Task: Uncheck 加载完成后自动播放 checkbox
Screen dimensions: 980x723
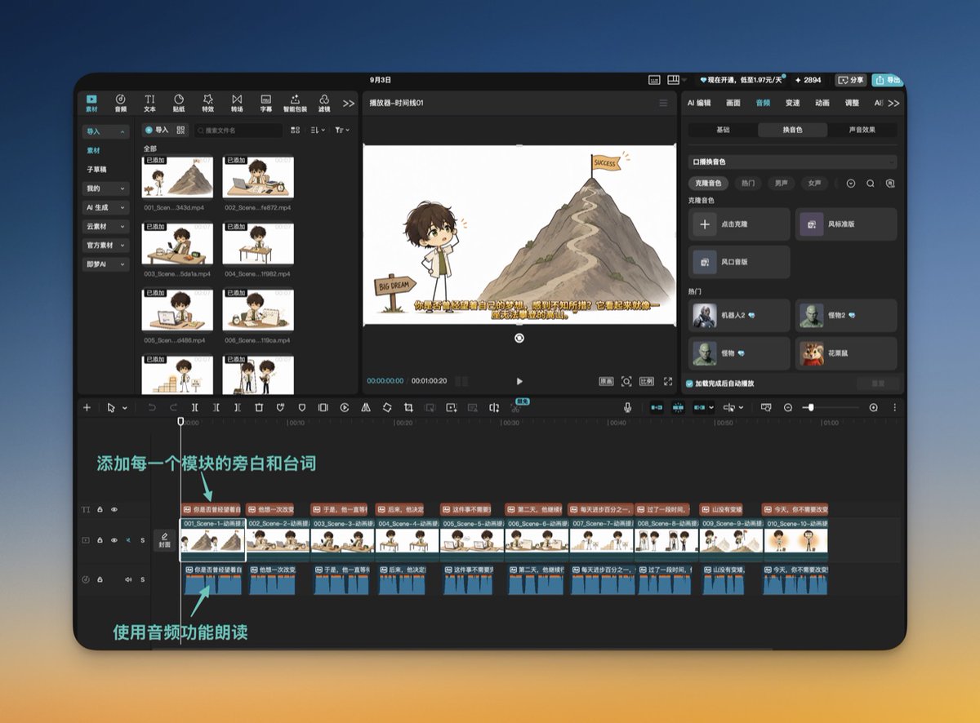Action: (689, 383)
